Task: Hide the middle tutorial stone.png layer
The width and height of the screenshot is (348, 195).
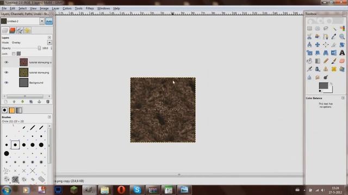Action: (6, 73)
